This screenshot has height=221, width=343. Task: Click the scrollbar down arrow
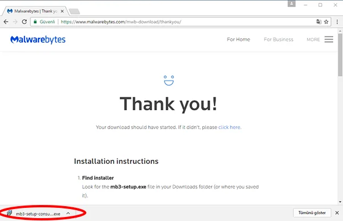[x=340, y=202]
